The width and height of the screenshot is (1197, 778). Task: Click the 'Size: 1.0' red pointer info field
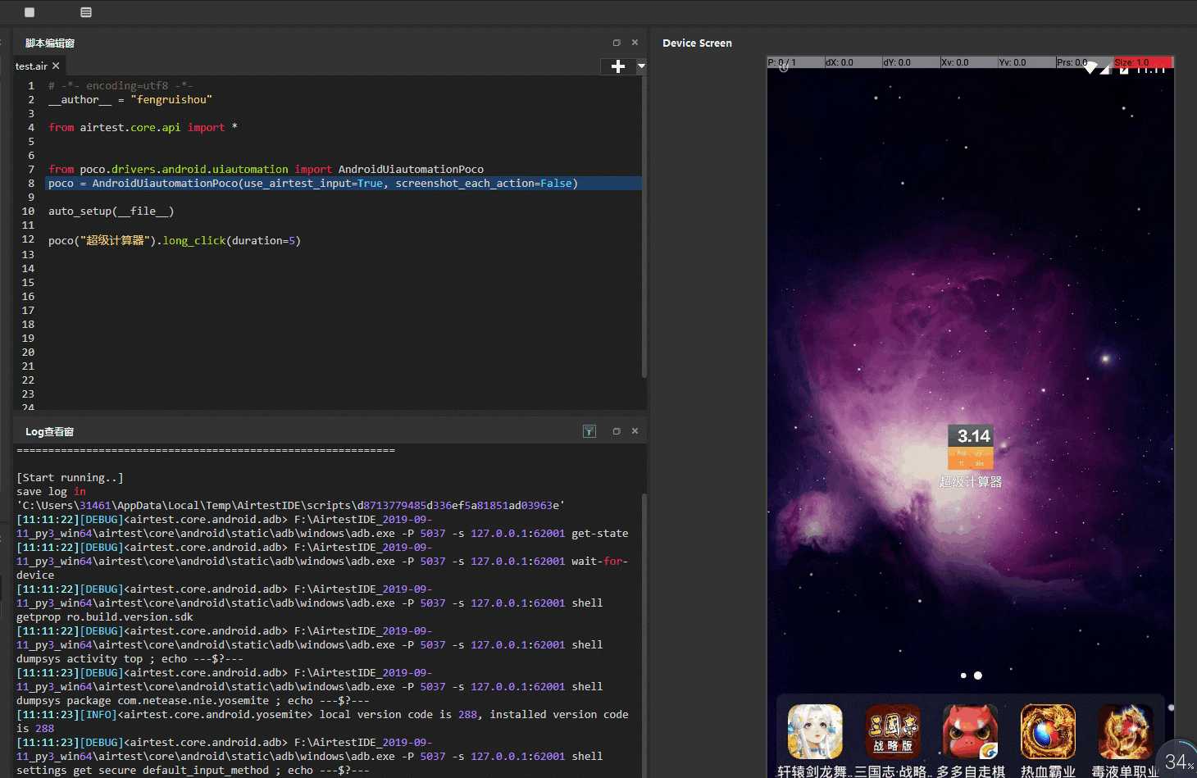click(1144, 62)
